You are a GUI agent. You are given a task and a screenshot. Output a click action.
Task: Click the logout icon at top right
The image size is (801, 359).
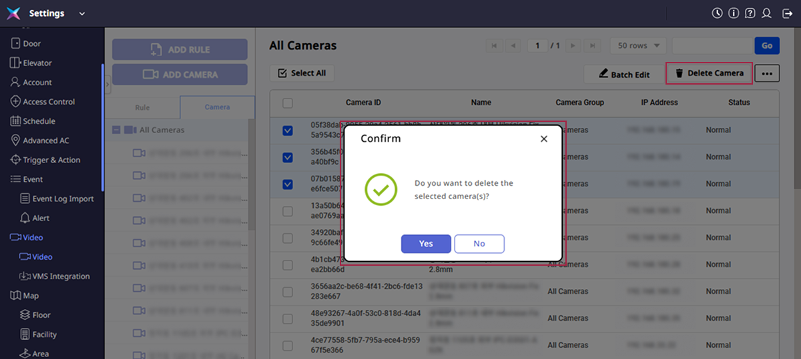(x=785, y=13)
